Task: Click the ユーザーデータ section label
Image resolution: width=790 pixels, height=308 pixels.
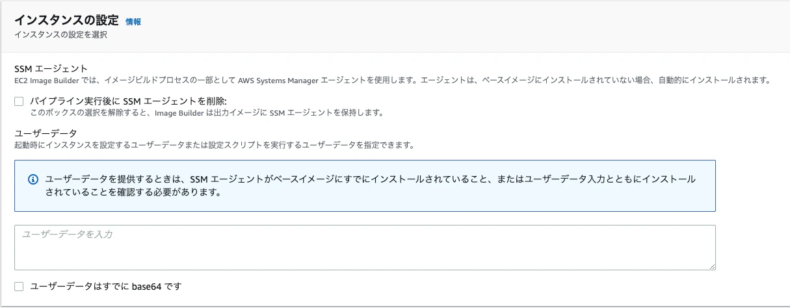Action: 46,133
